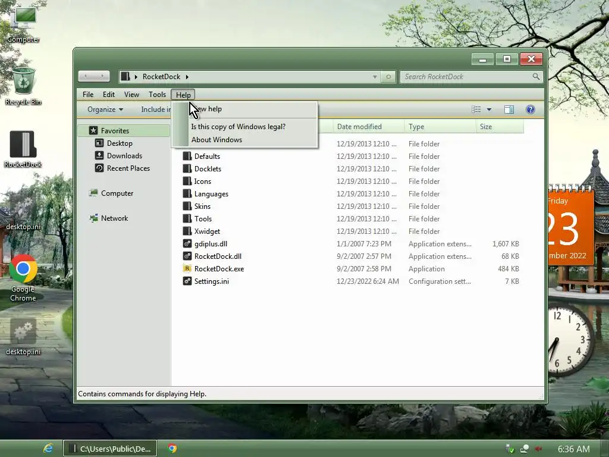The image size is (609, 457).
Task: Click the gdiplus.dll file icon
Action: coord(187,243)
